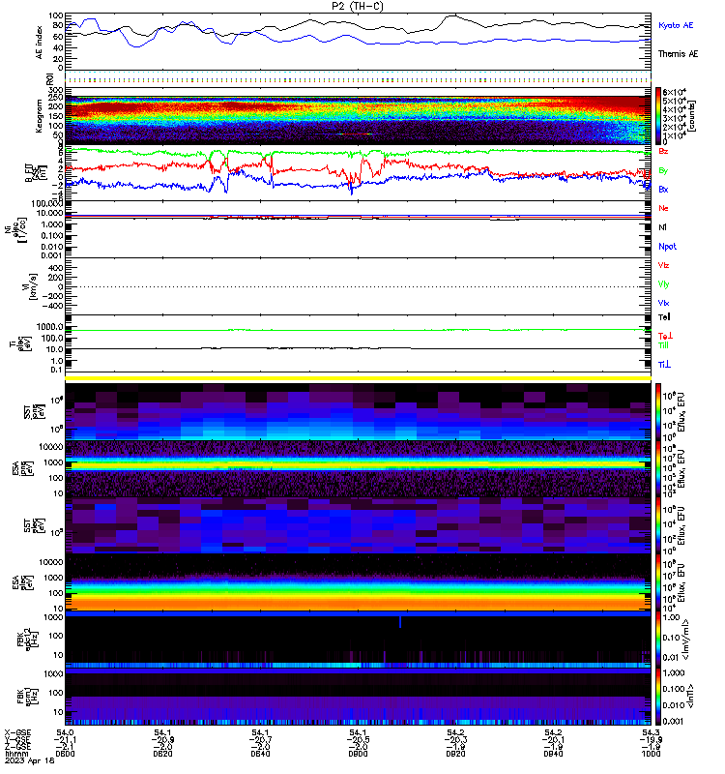Click the Keogram axis label
725x774 pixels.
point(39,116)
